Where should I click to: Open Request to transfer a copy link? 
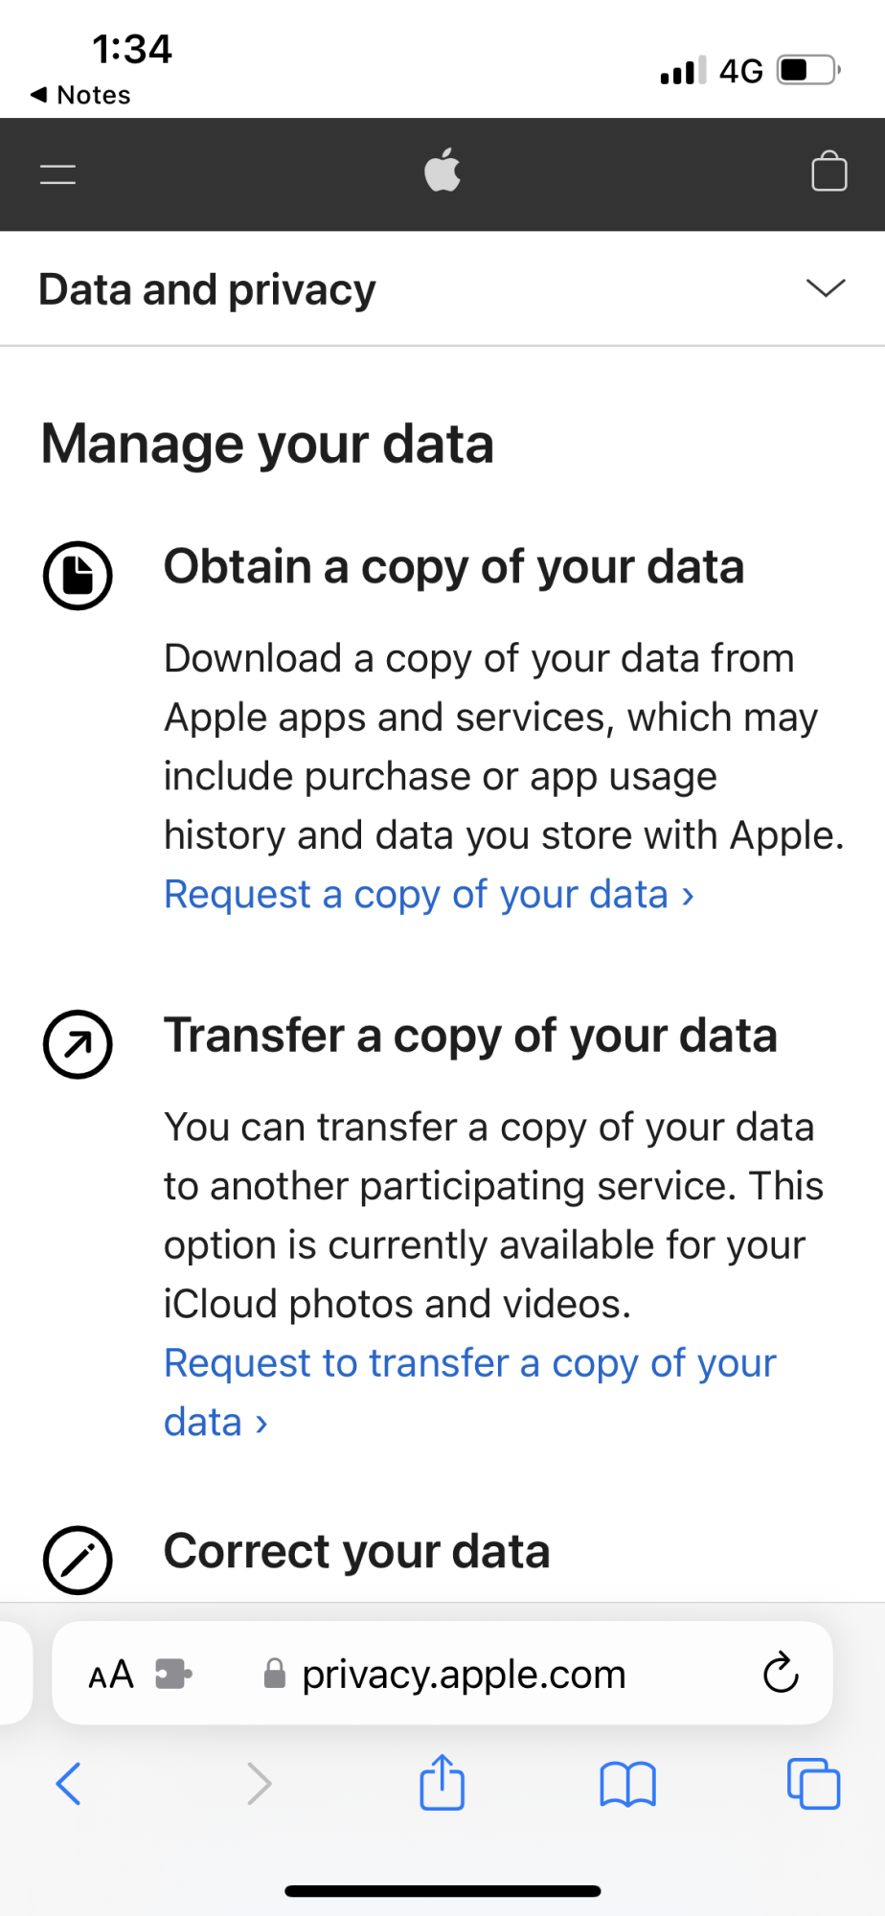pyautogui.click(x=469, y=1363)
